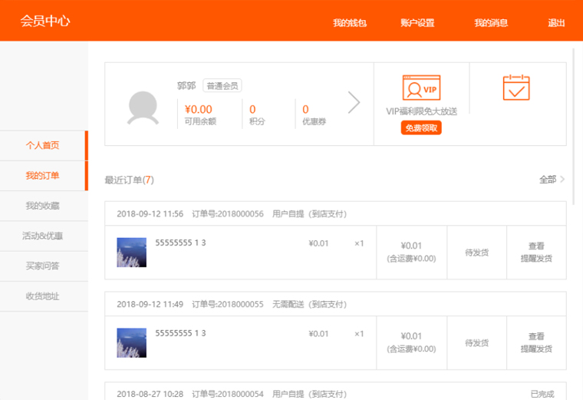The height and width of the screenshot is (400, 583).
Task: Open 买家问答 in the sidebar
Action: pyautogui.click(x=43, y=266)
